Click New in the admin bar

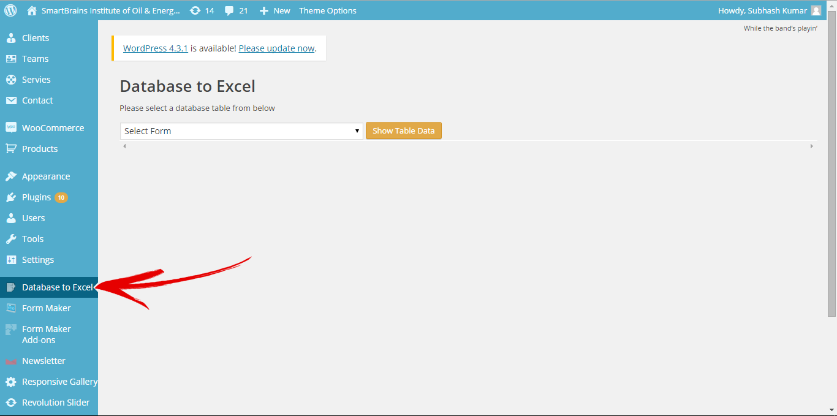pyautogui.click(x=282, y=10)
